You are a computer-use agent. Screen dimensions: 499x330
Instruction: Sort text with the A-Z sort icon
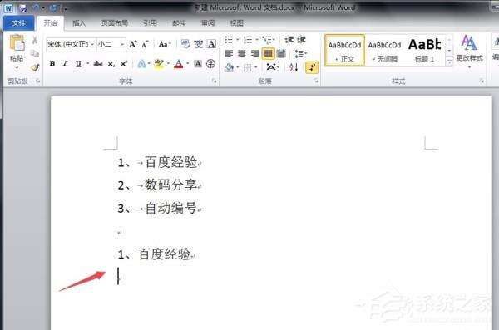pos(294,67)
